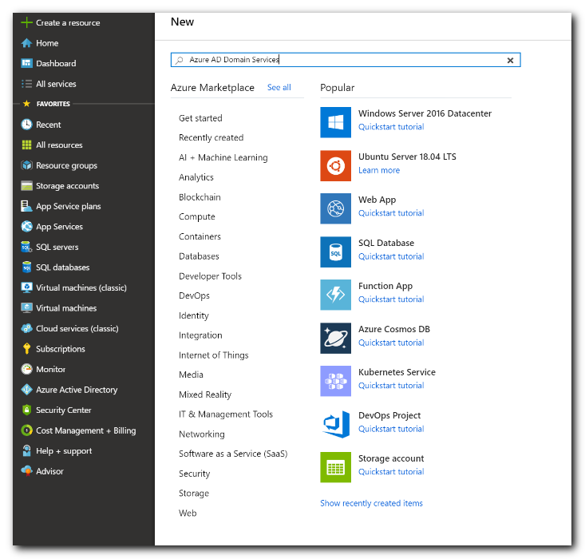Open the SQL databases icon
The width and height of the screenshot is (585, 559).
coord(26,268)
